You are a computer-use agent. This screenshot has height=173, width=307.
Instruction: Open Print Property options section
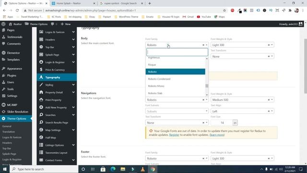point(57,100)
